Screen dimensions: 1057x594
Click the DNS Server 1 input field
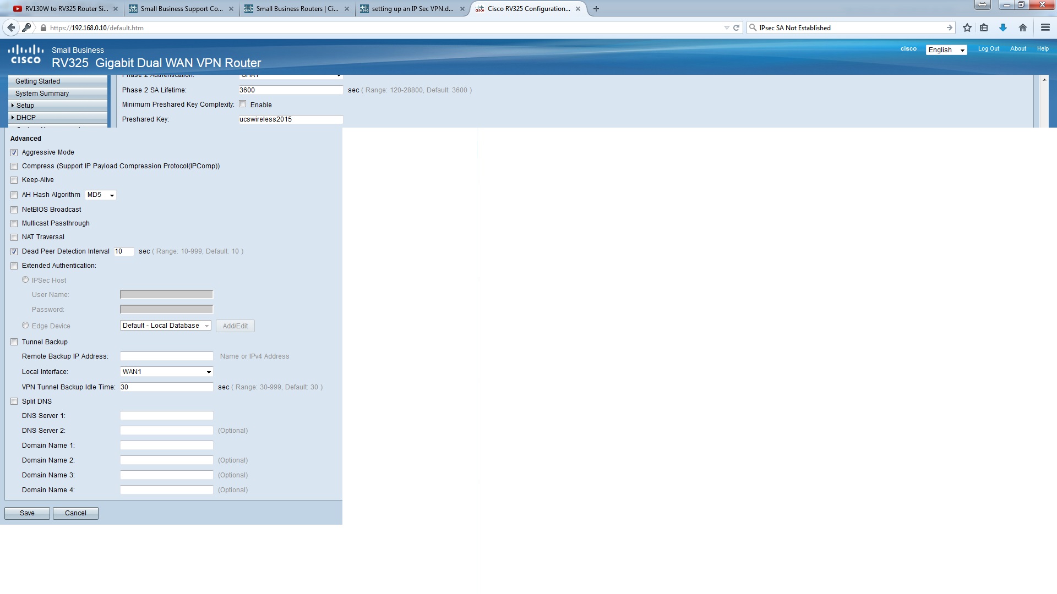(x=167, y=416)
